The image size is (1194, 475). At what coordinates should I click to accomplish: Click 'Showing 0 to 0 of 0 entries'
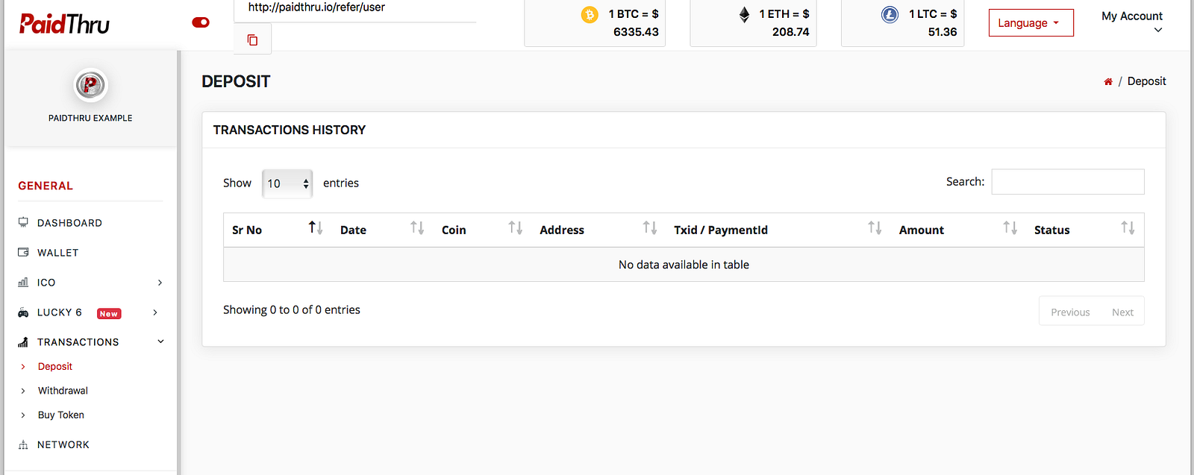pyautogui.click(x=292, y=309)
